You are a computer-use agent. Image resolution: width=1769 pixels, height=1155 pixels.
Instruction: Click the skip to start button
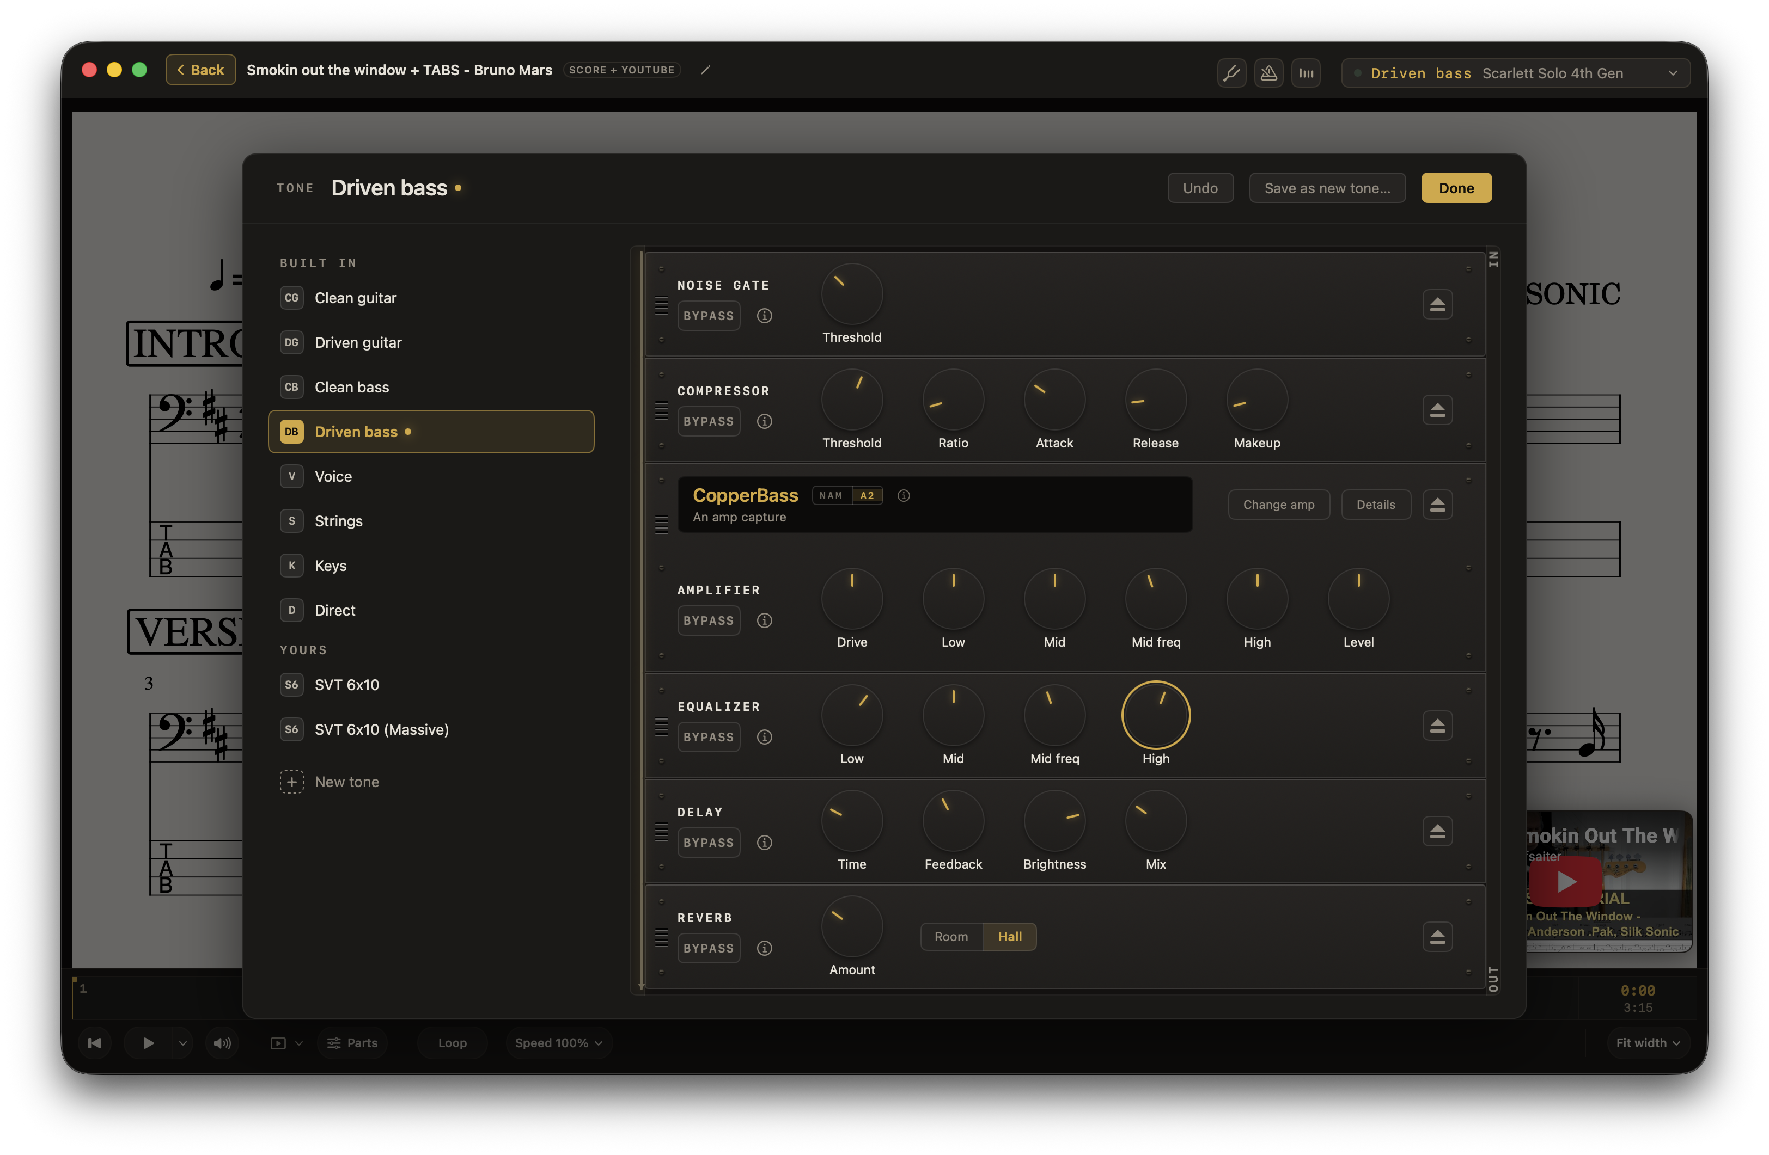(94, 1043)
